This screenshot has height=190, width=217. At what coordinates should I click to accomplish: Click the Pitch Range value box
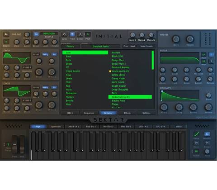8,145
